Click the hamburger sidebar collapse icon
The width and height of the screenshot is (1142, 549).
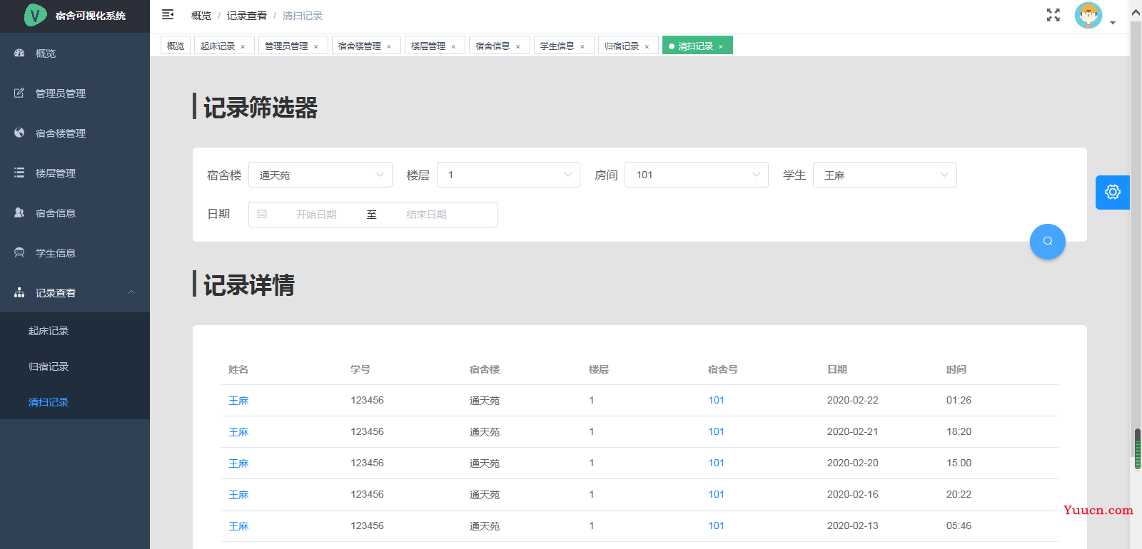coord(168,14)
